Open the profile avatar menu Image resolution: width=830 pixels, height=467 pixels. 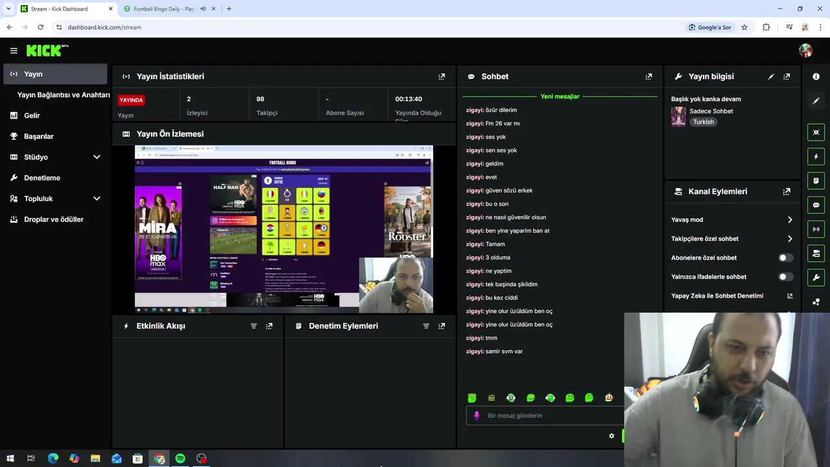click(805, 51)
